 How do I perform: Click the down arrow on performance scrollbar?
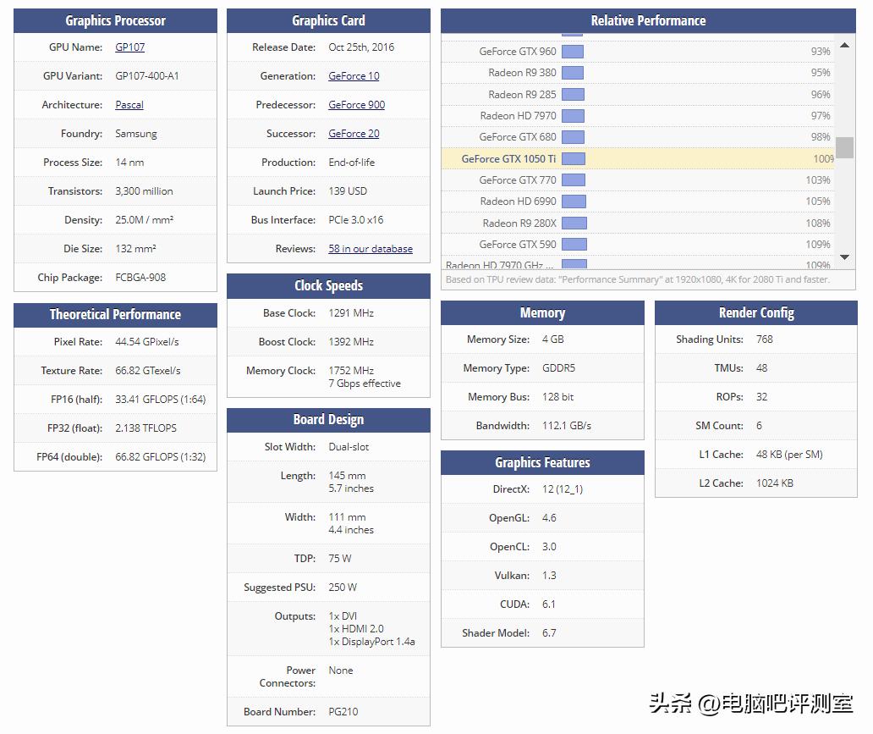click(x=844, y=257)
